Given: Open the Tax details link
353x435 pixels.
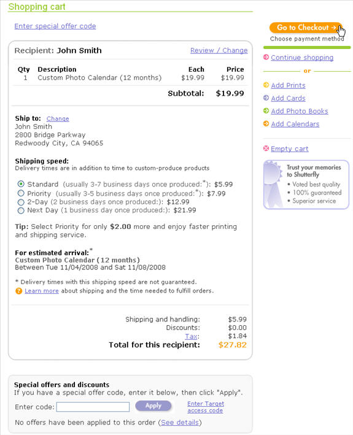Looking at the screenshot, I should [x=192, y=336].
